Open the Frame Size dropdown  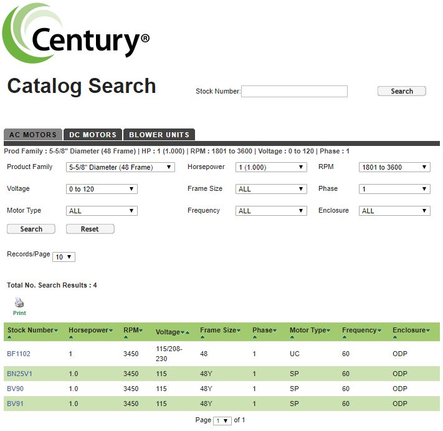tap(271, 189)
